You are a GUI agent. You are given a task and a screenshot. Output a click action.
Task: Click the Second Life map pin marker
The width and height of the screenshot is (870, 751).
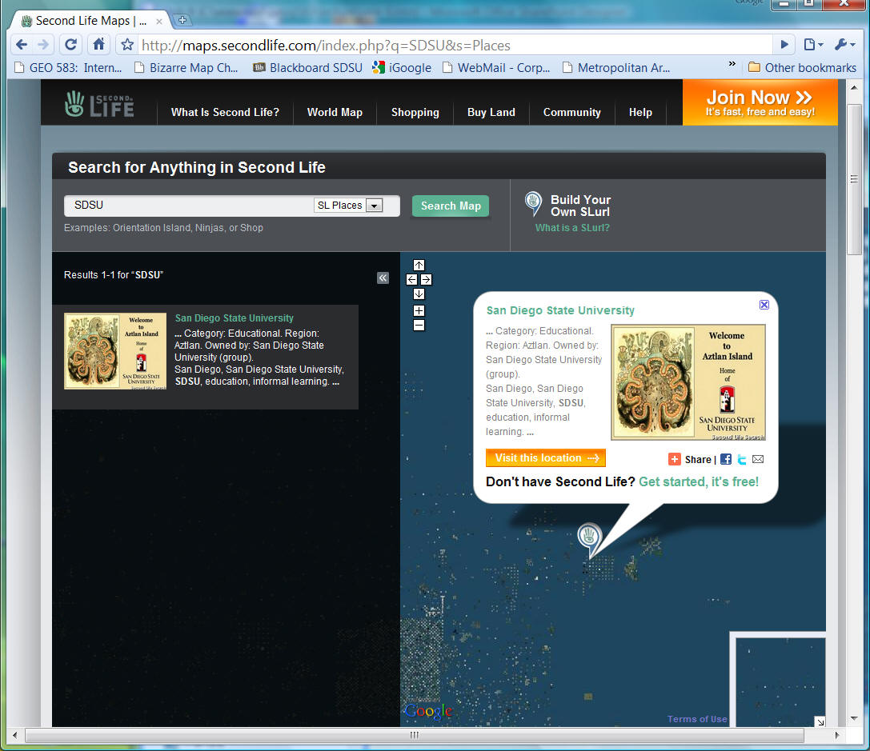[589, 538]
